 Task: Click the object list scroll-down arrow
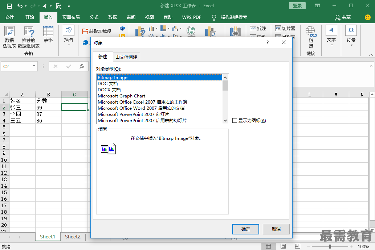pos(225,121)
